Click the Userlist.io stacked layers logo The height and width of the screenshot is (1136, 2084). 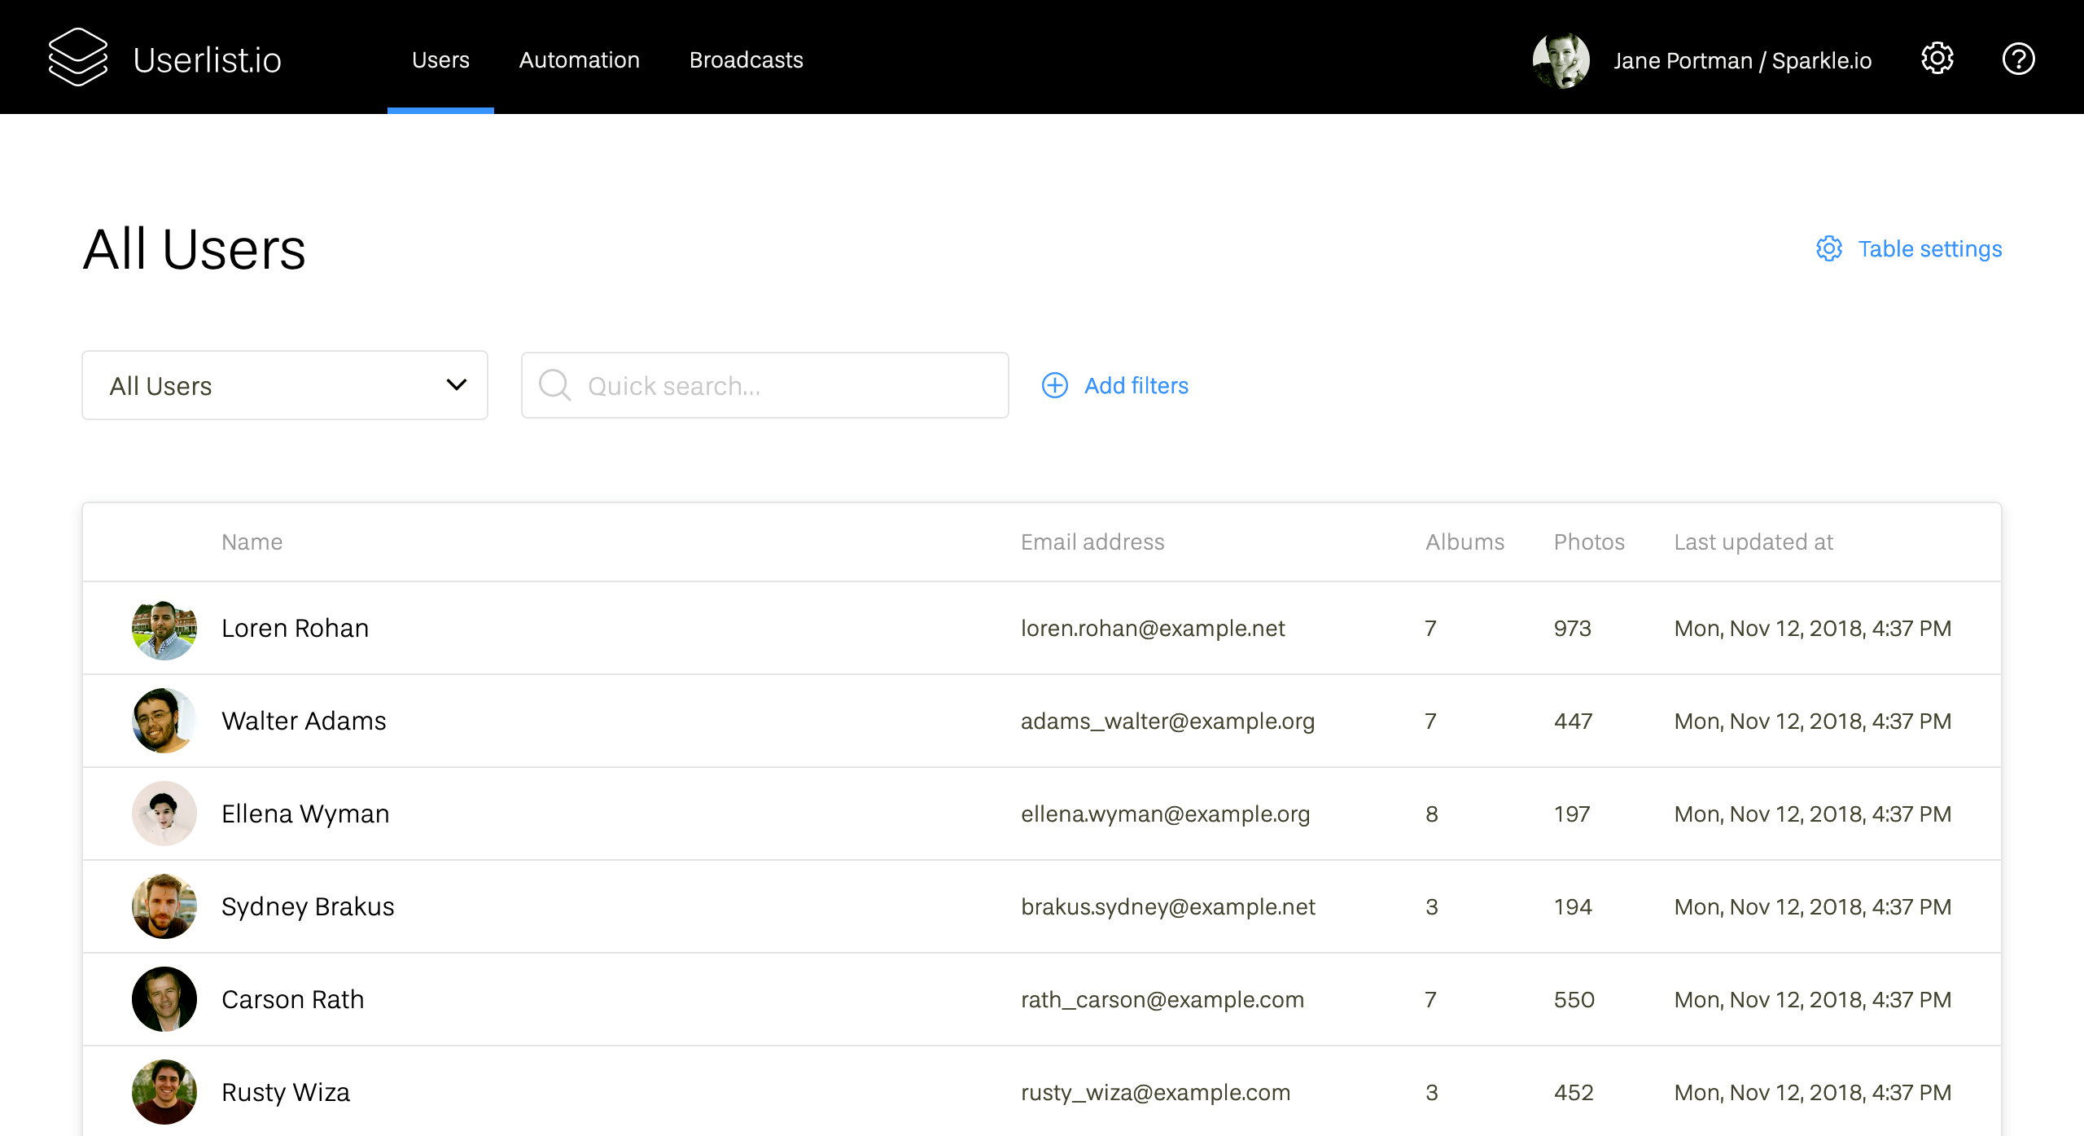pos(77,58)
